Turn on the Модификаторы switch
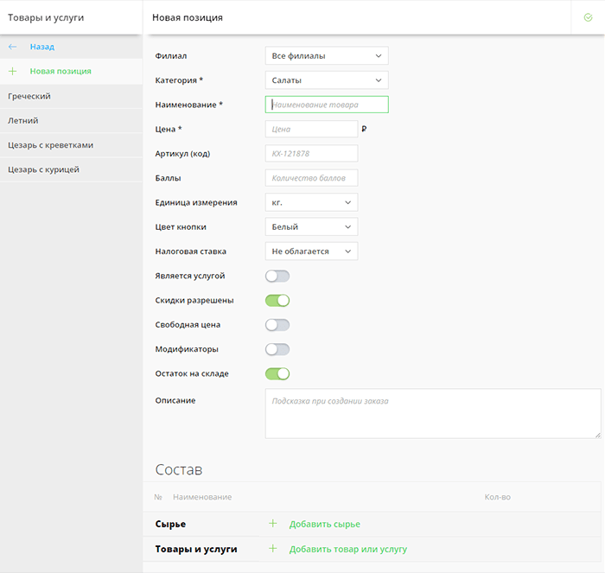Viewport: 605px width, 573px height. pos(277,349)
